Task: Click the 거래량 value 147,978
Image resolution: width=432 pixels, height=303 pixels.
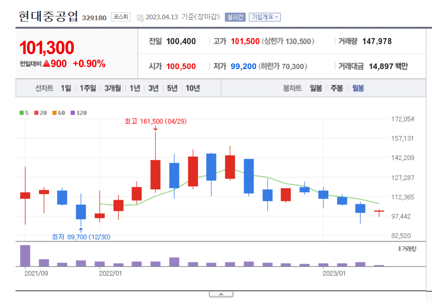Action: (377, 41)
